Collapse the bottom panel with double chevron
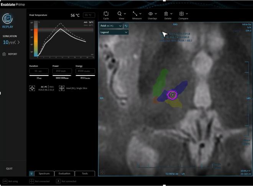Viewport: 253px width, 186px height. (x=31, y=173)
